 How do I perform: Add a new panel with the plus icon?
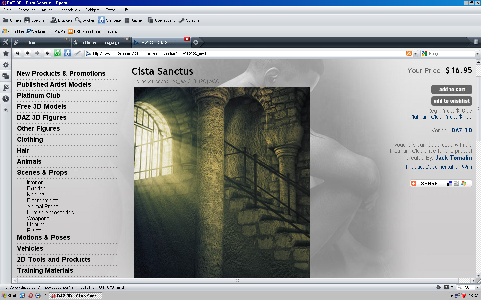tap(6, 110)
